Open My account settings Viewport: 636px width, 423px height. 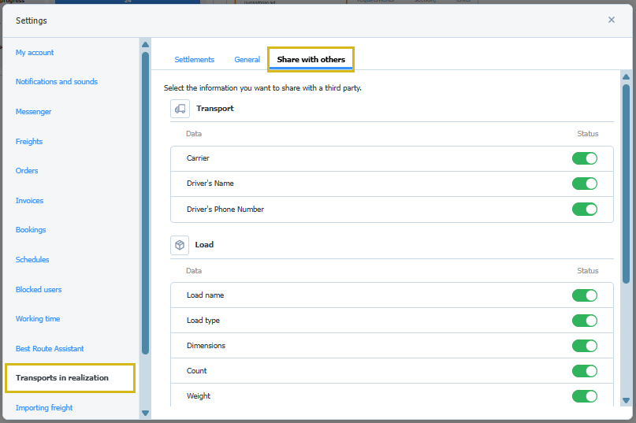pyautogui.click(x=35, y=53)
